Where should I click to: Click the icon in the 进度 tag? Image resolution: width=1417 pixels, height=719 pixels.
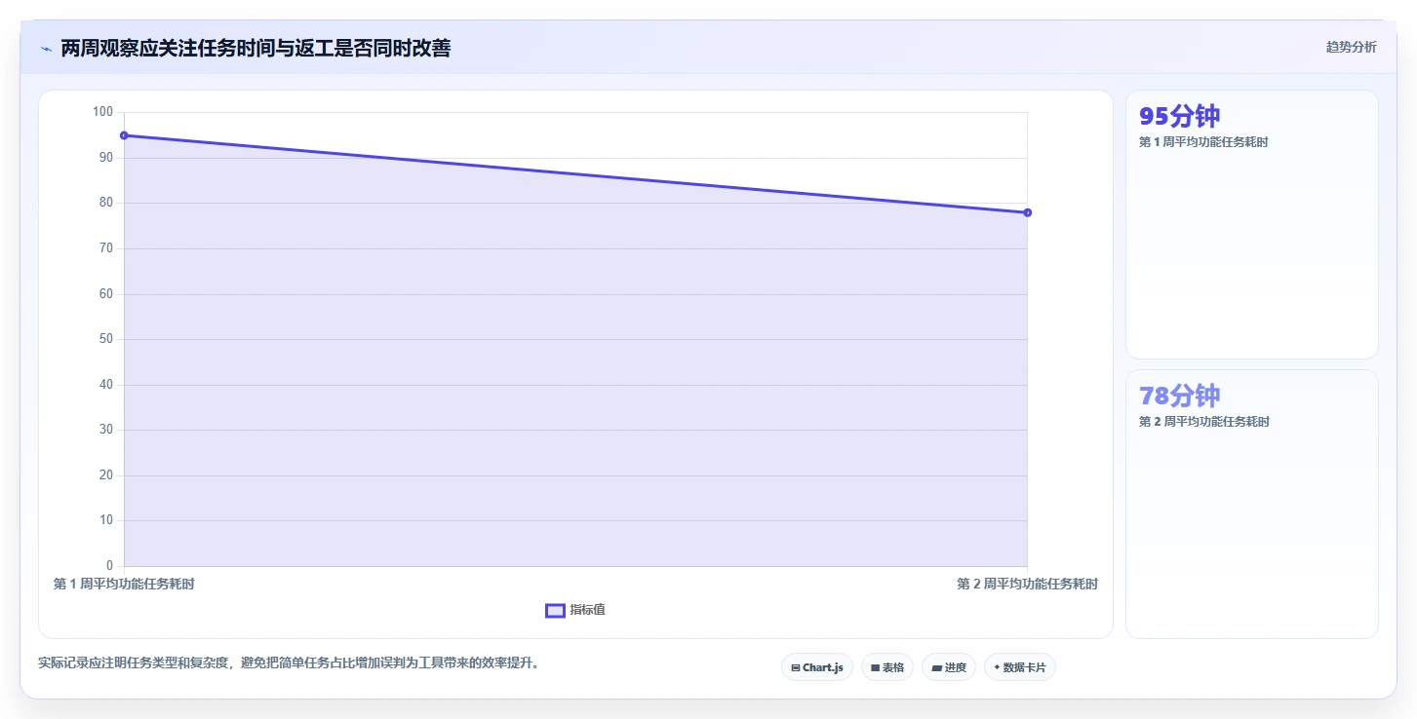pos(936,667)
